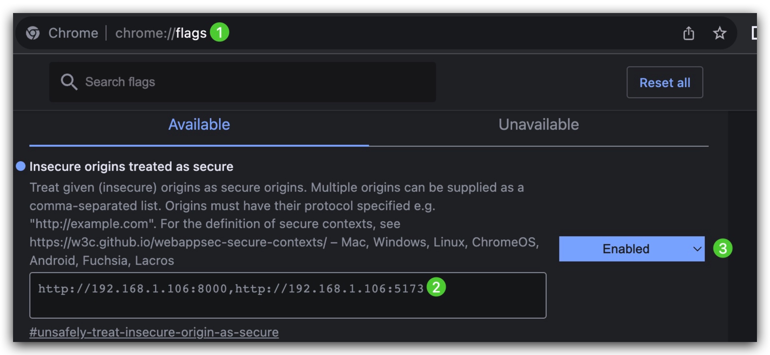The height and width of the screenshot is (355, 770).
Task: Click the magnifier icon in Search flags
Action: pos(69,82)
